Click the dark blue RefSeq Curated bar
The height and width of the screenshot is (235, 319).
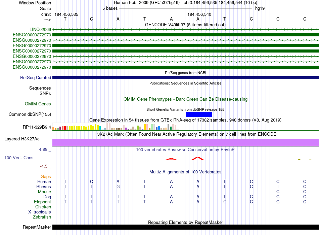[x=185, y=77]
